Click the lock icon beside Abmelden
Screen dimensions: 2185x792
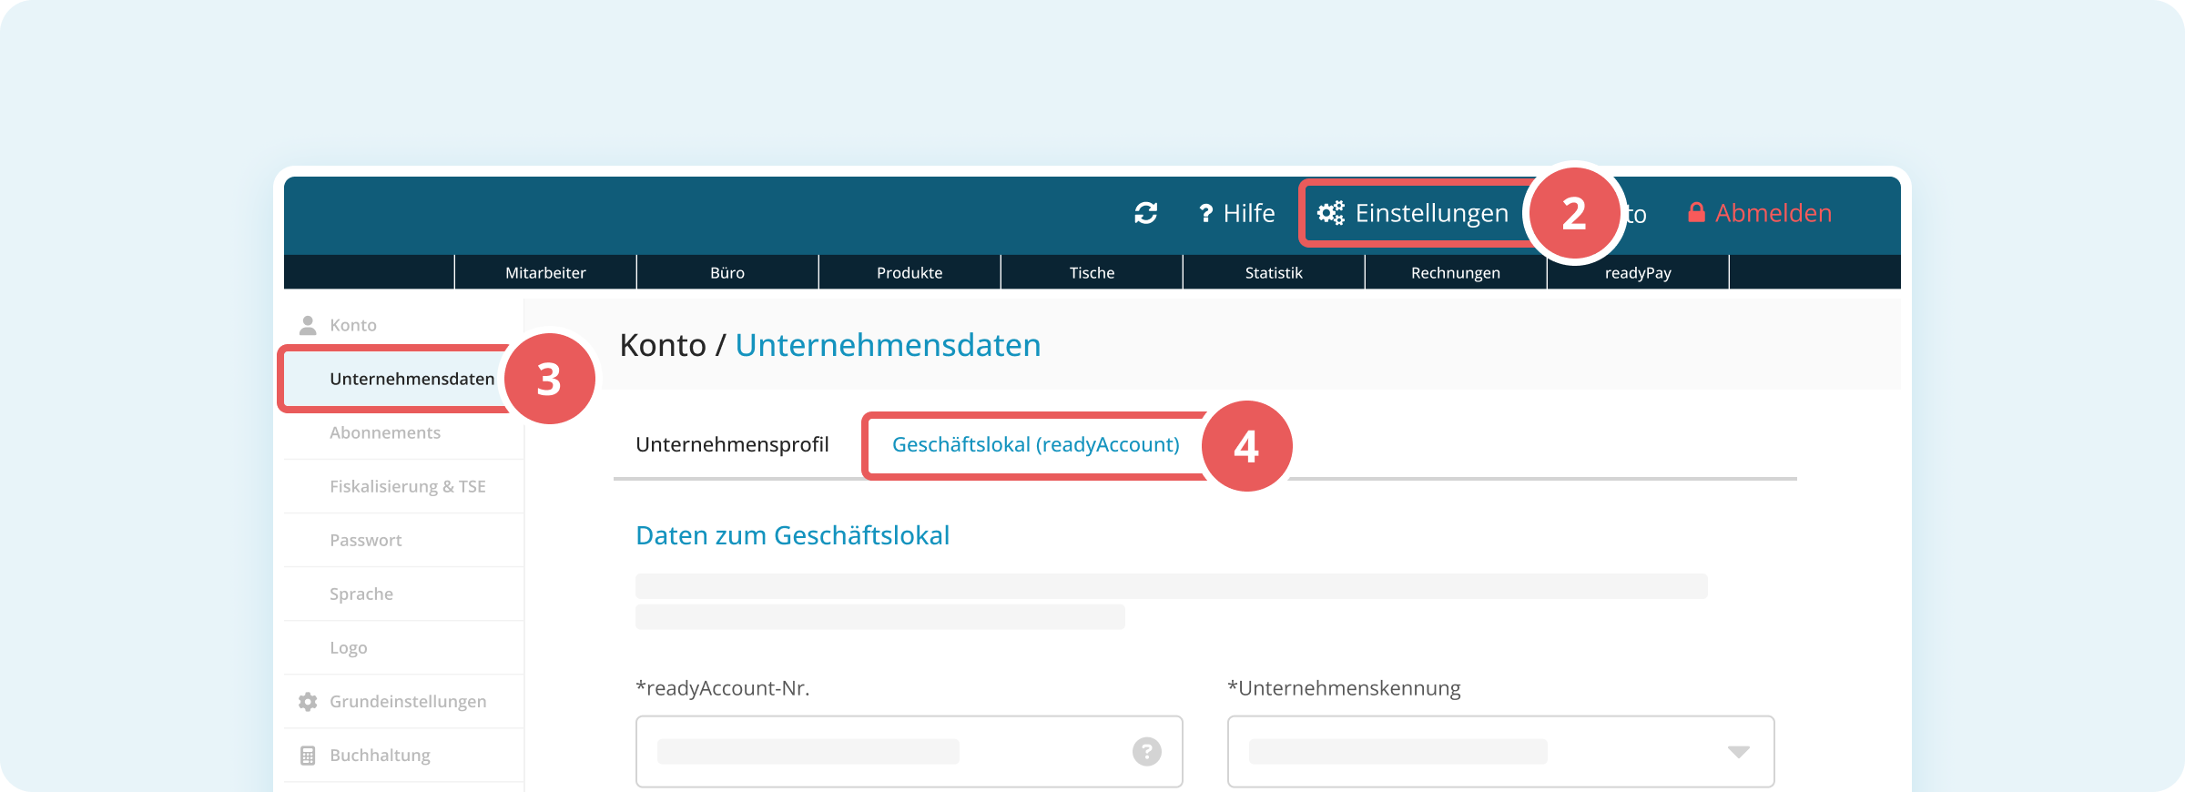[x=1696, y=212]
